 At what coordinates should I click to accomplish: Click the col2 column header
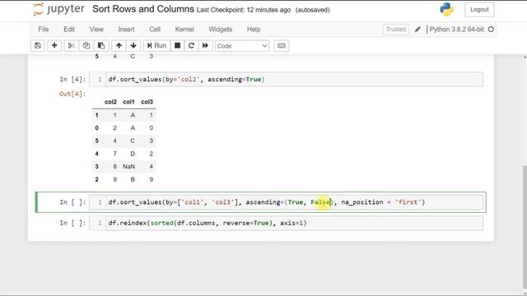pyautogui.click(x=110, y=102)
